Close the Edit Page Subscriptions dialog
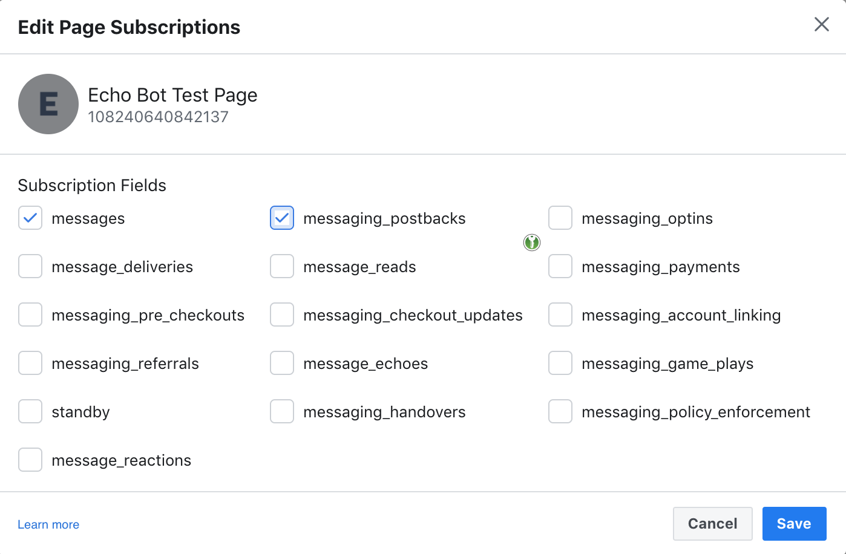The height and width of the screenshot is (554, 846). coord(821,24)
